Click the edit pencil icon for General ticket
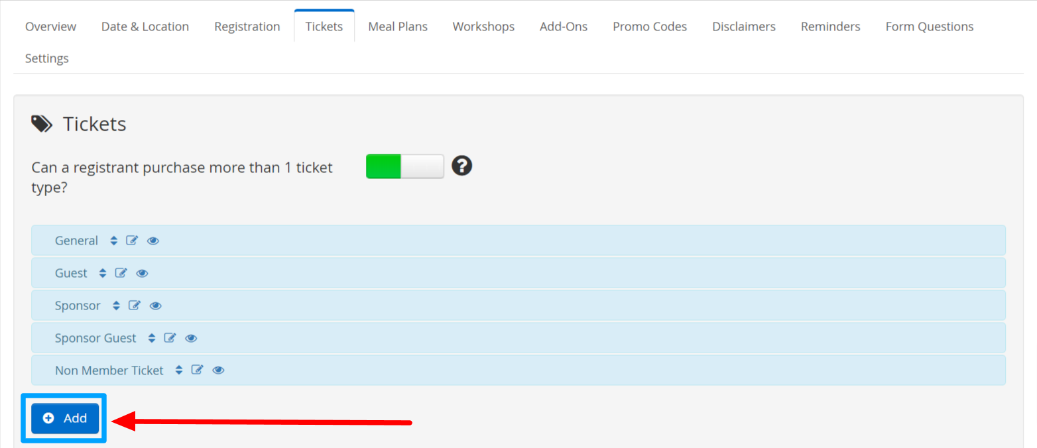This screenshot has height=448, width=1037. pyautogui.click(x=131, y=241)
